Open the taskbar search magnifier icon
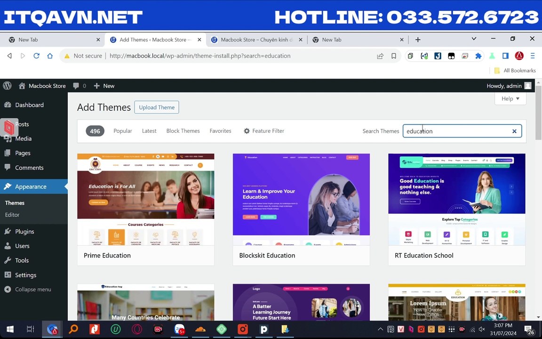Viewport: 542px width, 339px height. 73,329
